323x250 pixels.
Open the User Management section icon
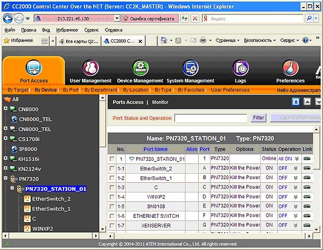point(90,68)
